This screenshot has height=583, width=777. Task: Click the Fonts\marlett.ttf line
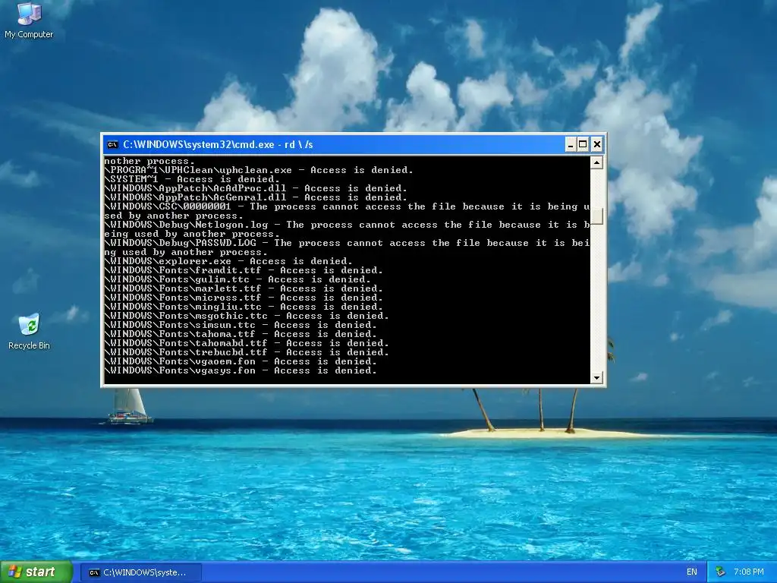[244, 288]
